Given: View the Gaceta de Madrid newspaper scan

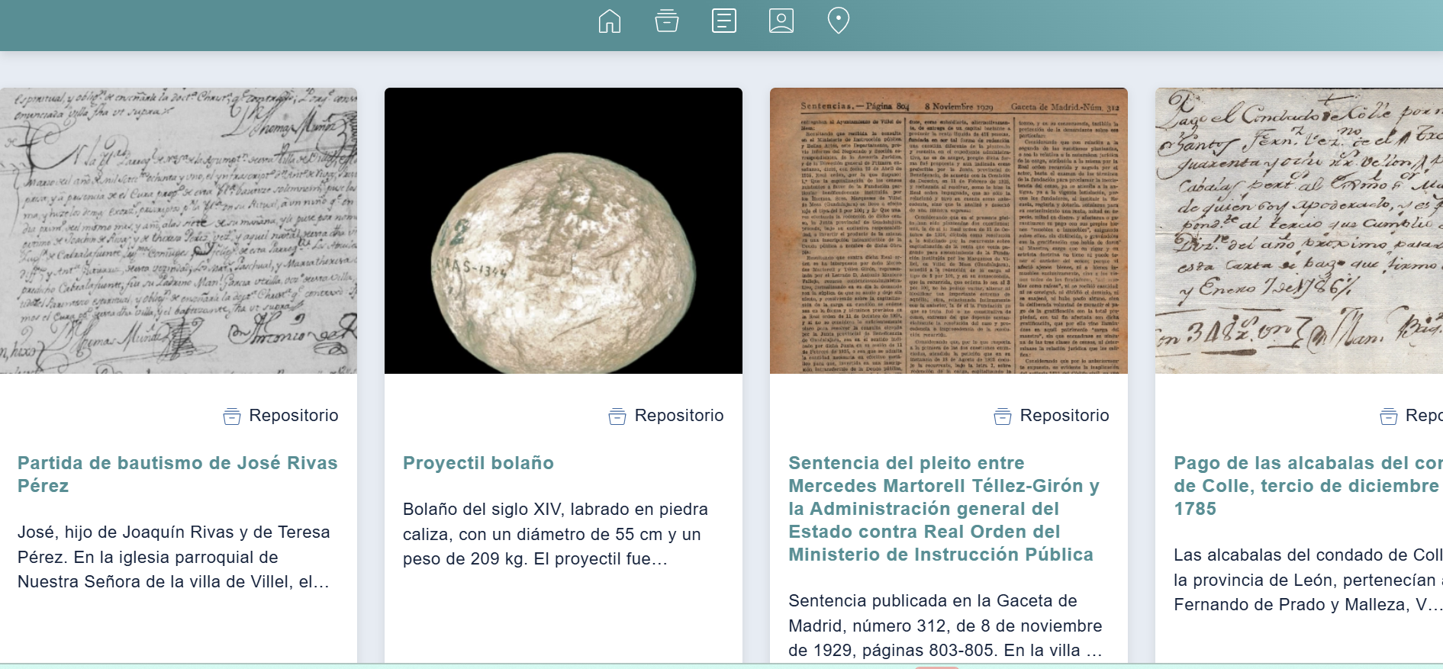Looking at the screenshot, I should pos(949,230).
